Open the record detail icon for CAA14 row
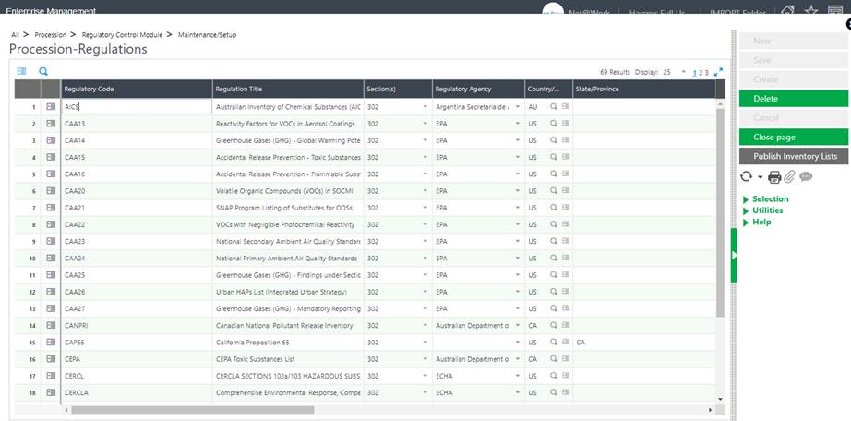This screenshot has width=851, height=421. pyautogui.click(x=51, y=140)
